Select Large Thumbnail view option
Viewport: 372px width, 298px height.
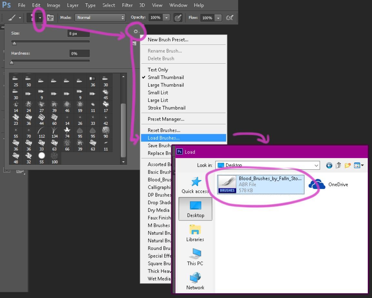[183, 85]
